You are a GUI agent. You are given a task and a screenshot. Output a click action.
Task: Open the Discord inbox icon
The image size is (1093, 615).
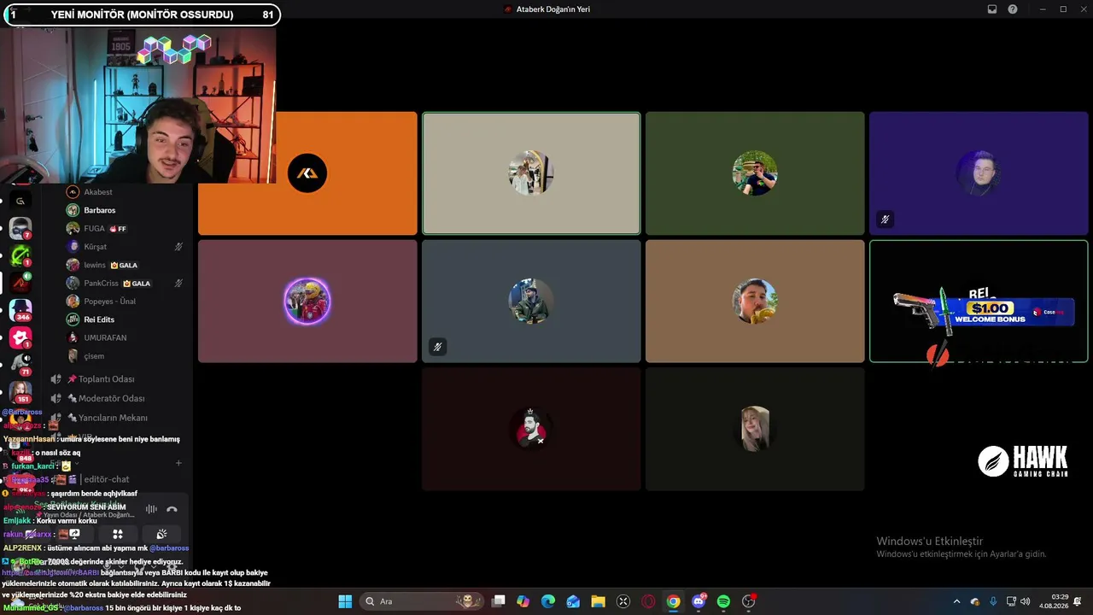[x=992, y=9]
